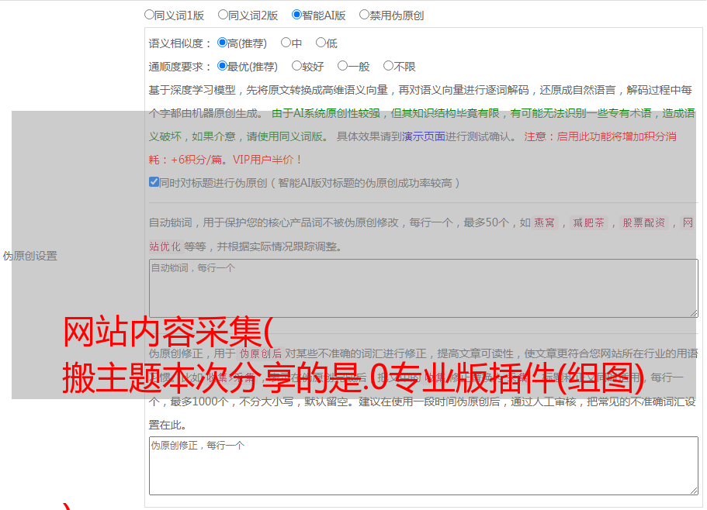This screenshot has height=510, width=707.
Task: Click the 股票配资 example keyword
Action: pos(644,222)
